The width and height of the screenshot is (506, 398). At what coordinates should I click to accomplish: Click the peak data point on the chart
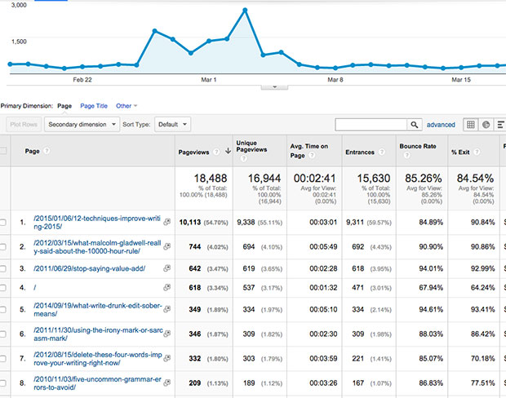(245, 11)
